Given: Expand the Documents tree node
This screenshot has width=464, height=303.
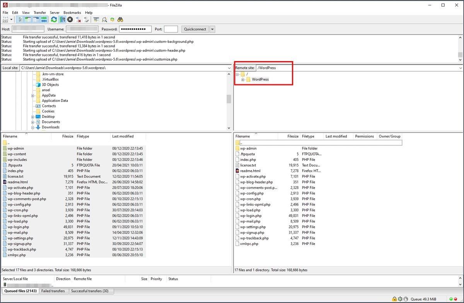Looking at the screenshot, I should [x=33, y=122].
